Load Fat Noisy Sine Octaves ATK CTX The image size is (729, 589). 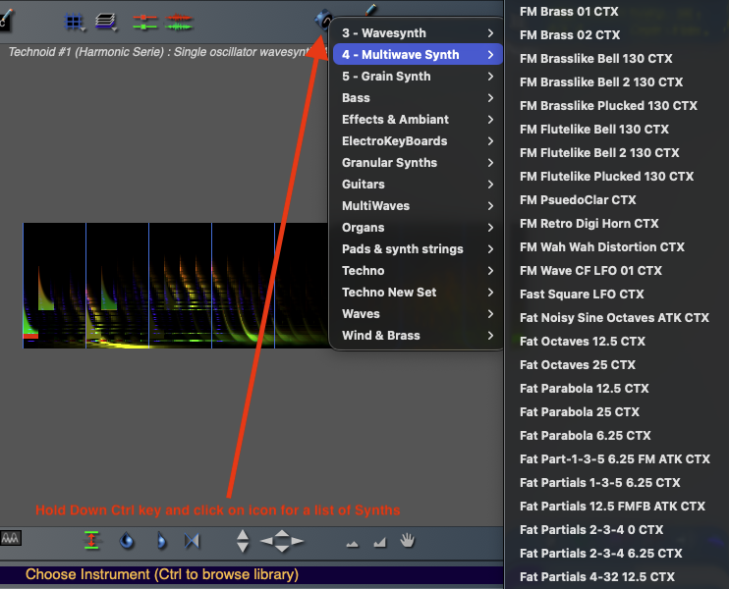614,318
